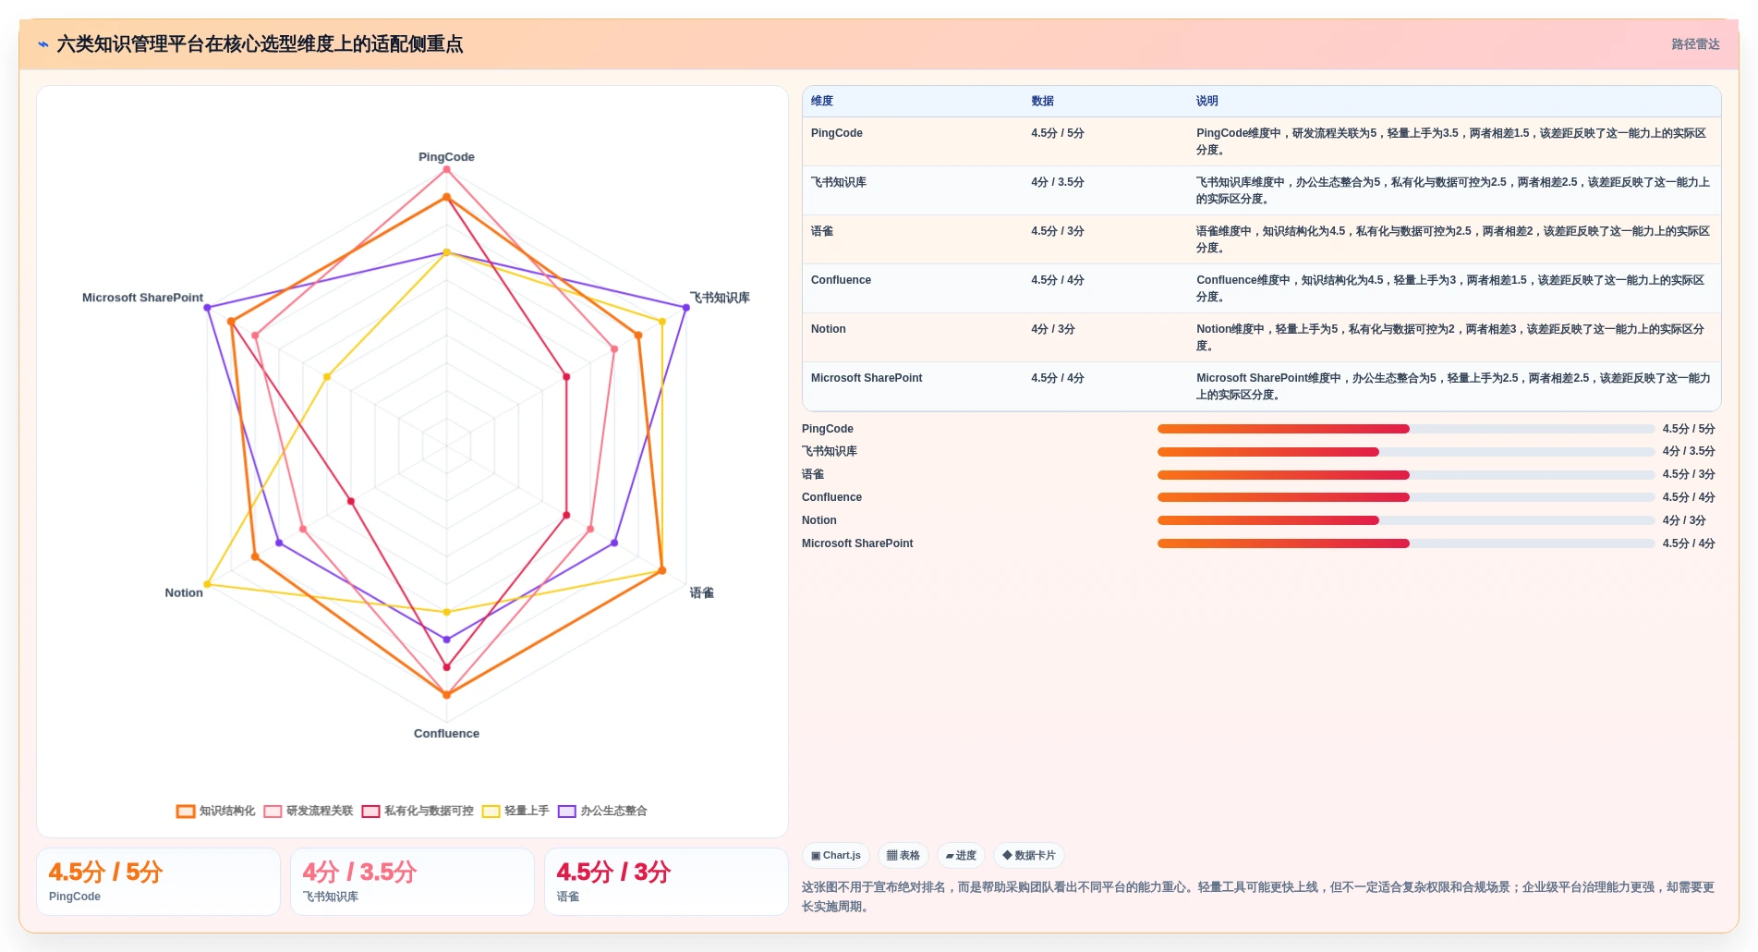The width and height of the screenshot is (1758, 952).
Task: Click the 4.5分 / 5分 table cell
Action: click(x=1058, y=133)
